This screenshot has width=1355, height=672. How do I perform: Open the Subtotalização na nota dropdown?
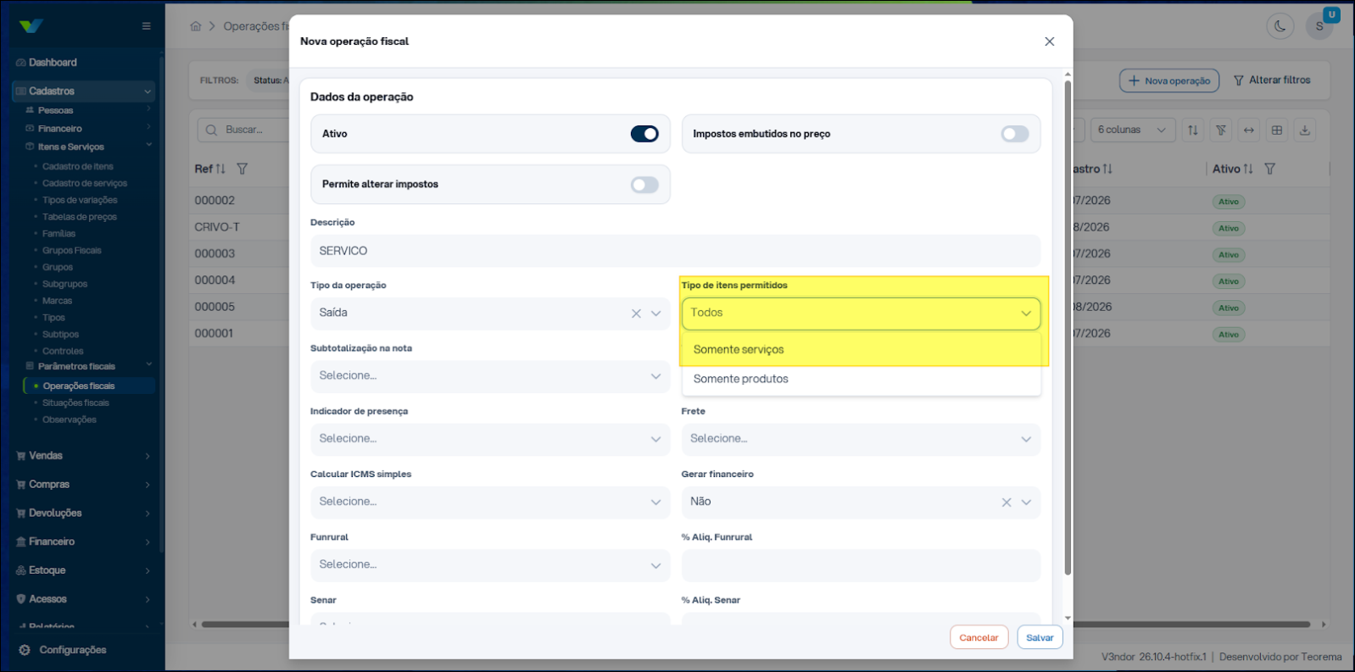coord(490,376)
